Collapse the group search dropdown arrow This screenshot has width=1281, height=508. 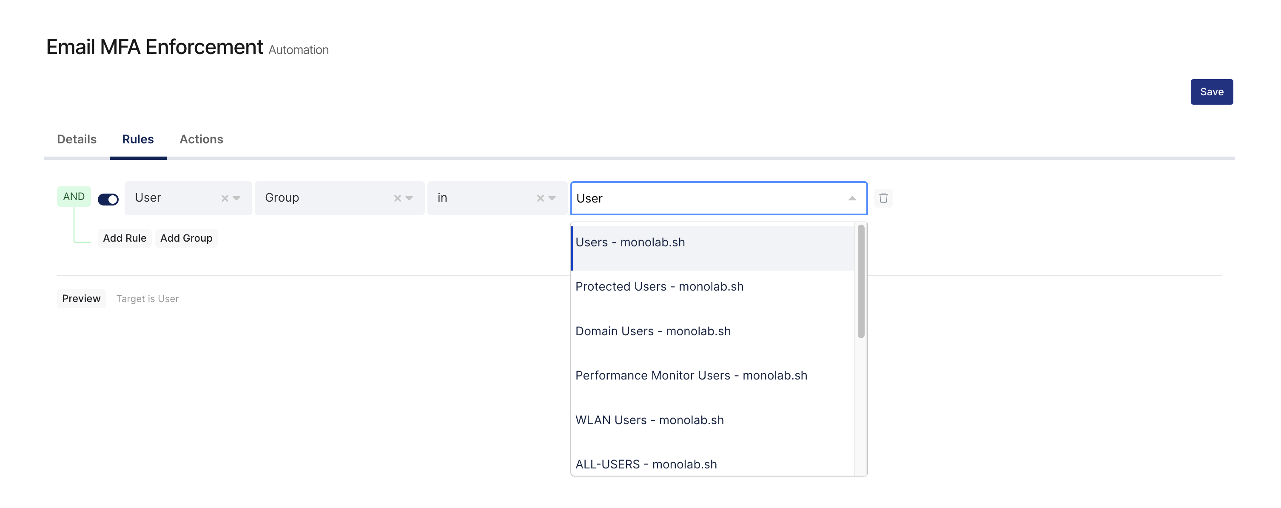pyautogui.click(x=852, y=199)
